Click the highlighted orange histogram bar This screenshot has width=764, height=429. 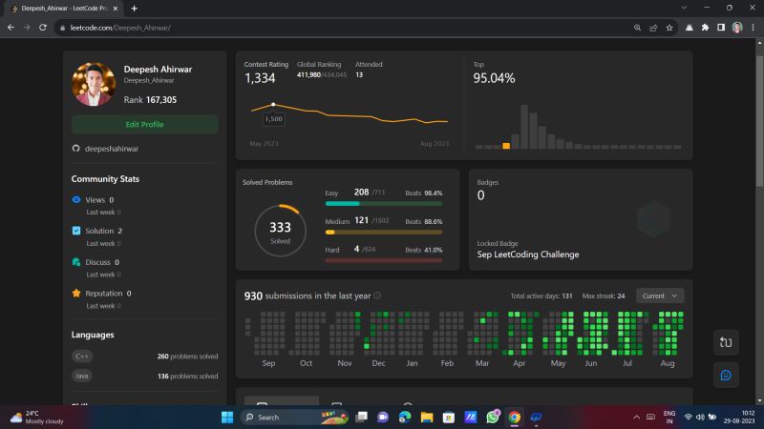(x=506, y=146)
